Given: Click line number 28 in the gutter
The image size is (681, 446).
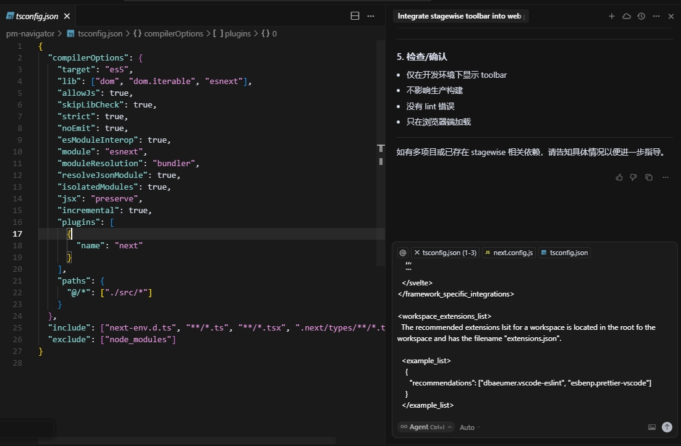Looking at the screenshot, I should pyautogui.click(x=17, y=363).
